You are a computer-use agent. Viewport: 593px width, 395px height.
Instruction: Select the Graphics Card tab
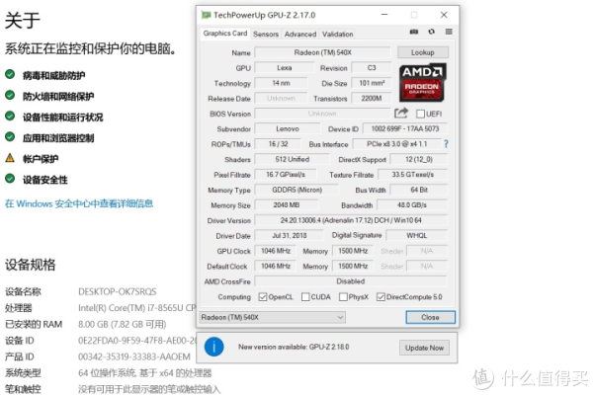[x=225, y=34]
